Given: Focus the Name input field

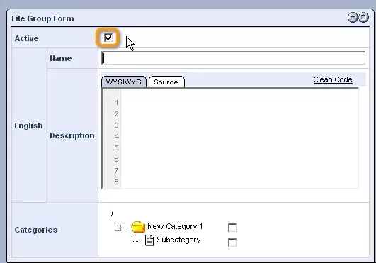Looking at the screenshot, I should [234, 58].
